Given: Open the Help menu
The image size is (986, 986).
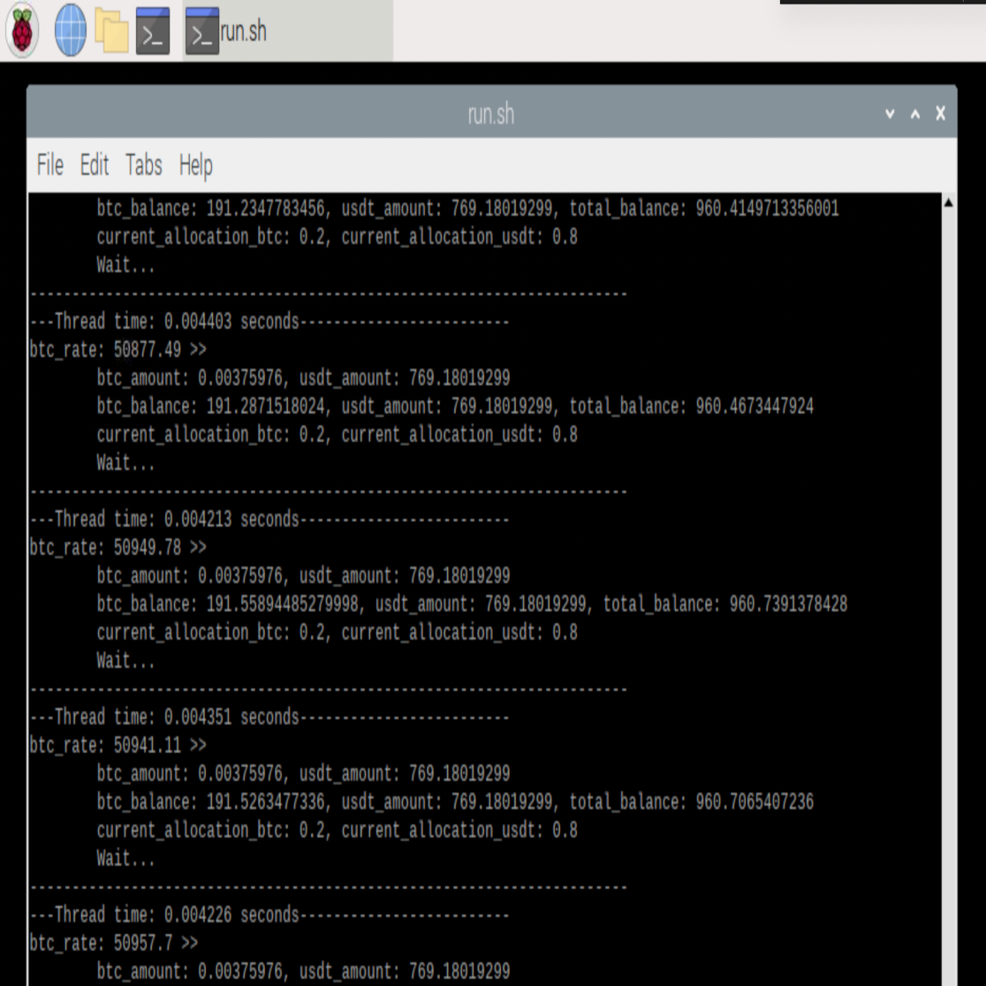Looking at the screenshot, I should [x=195, y=165].
